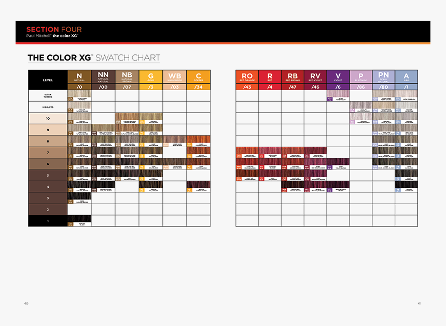Click The Color XG Swatch Chart title
The width and height of the screenshot is (446, 326).
[94, 58]
